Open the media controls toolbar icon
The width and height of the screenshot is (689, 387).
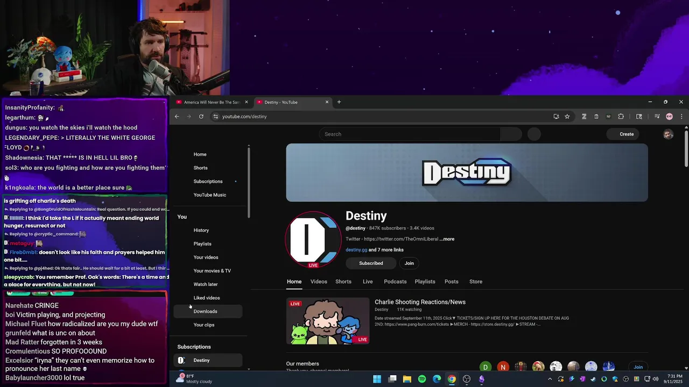pyautogui.click(x=657, y=117)
